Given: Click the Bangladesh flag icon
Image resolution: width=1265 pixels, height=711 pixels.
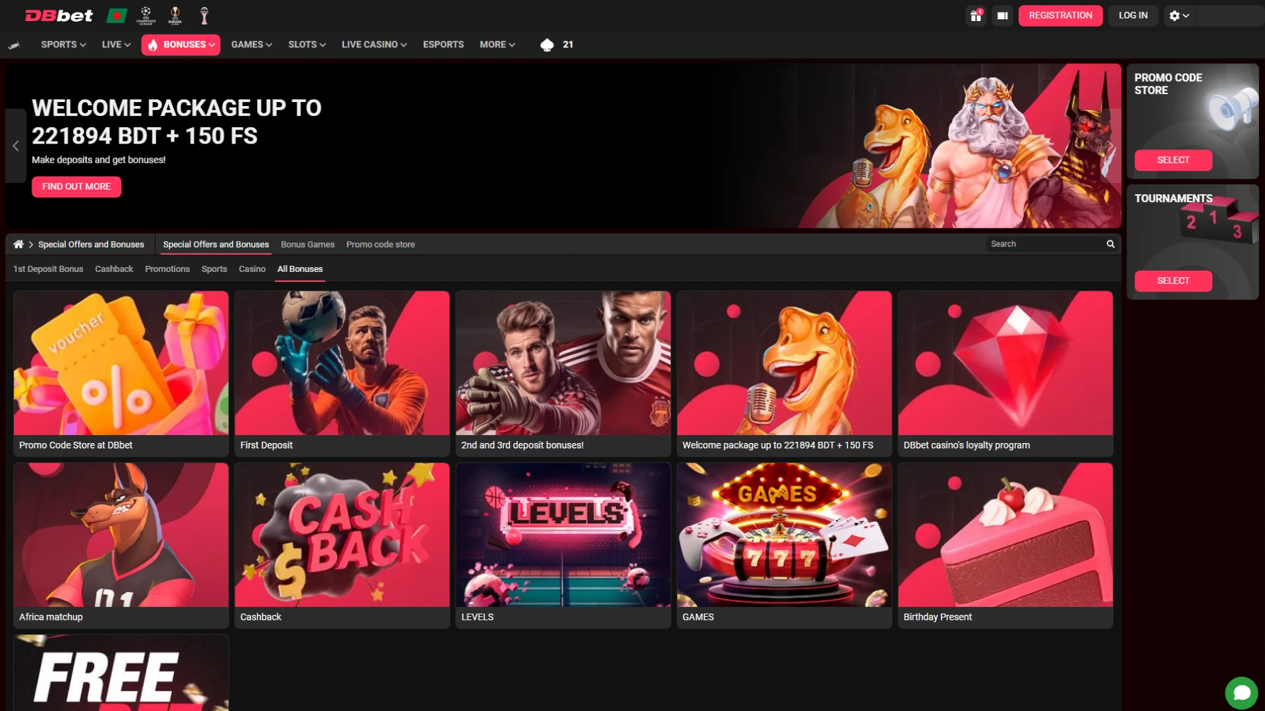Looking at the screenshot, I should pos(117,15).
